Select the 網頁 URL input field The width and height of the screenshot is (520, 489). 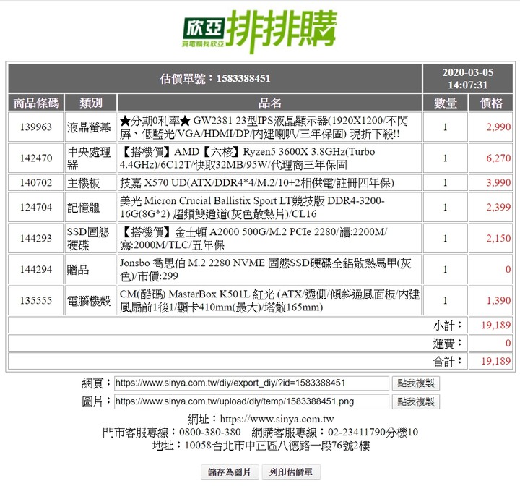pos(251,383)
